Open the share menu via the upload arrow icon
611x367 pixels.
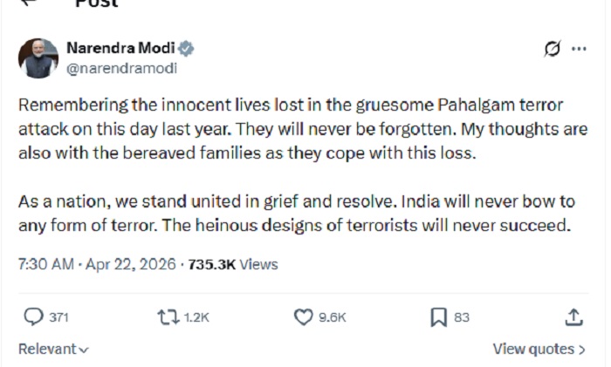click(x=574, y=317)
